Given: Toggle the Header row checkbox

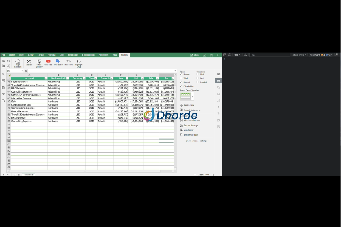Looking at the screenshot, I should pyautogui.click(x=181, y=74).
